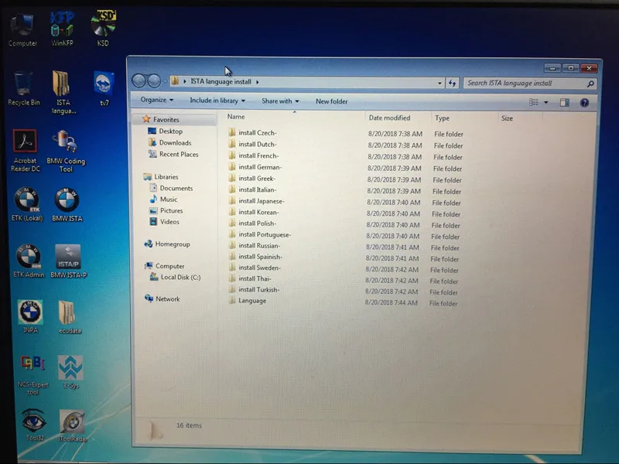Image resolution: width=619 pixels, height=464 pixels.
Task: Sort by the Size column header
Action: click(x=507, y=118)
